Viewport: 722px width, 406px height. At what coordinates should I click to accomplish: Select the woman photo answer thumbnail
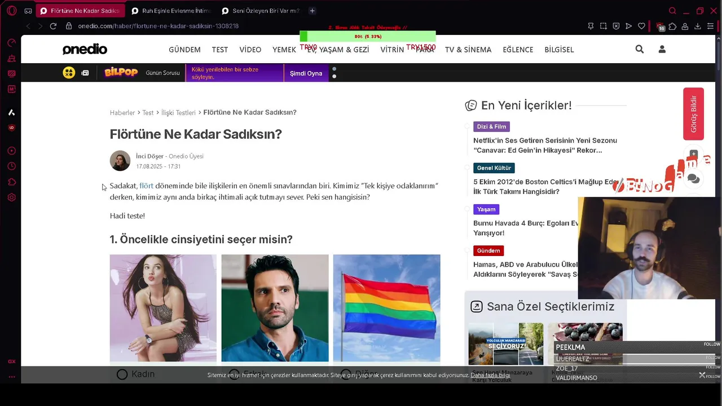163,308
